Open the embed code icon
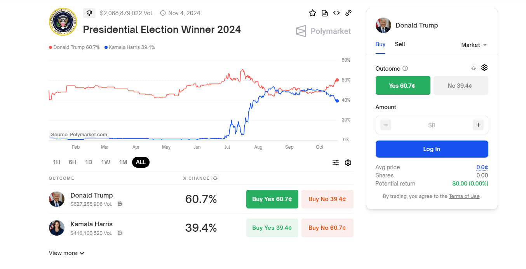This screenshot has height=269, width=526. click(x=336, y=13)
